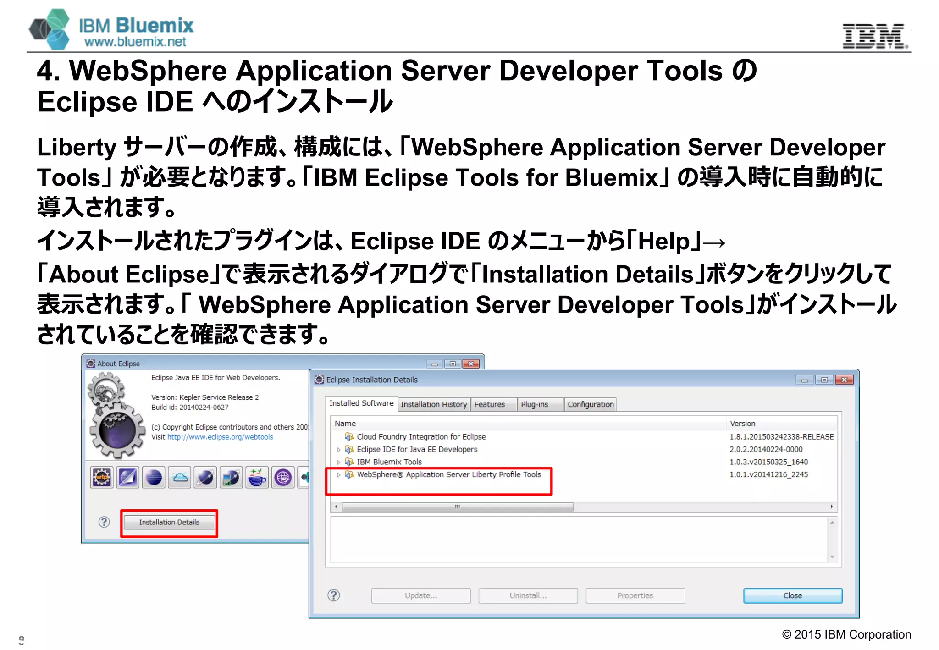Click version text 1.0.3.v20150325_1640
Viewport: 939px width, 650px height.
coord(769,462)
